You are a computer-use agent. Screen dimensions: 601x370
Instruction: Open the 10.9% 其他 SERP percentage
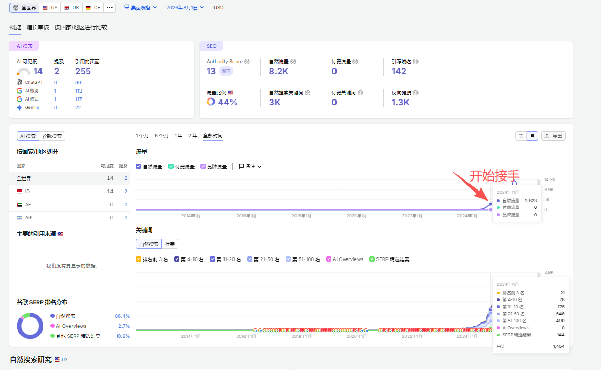pos(123,336)
